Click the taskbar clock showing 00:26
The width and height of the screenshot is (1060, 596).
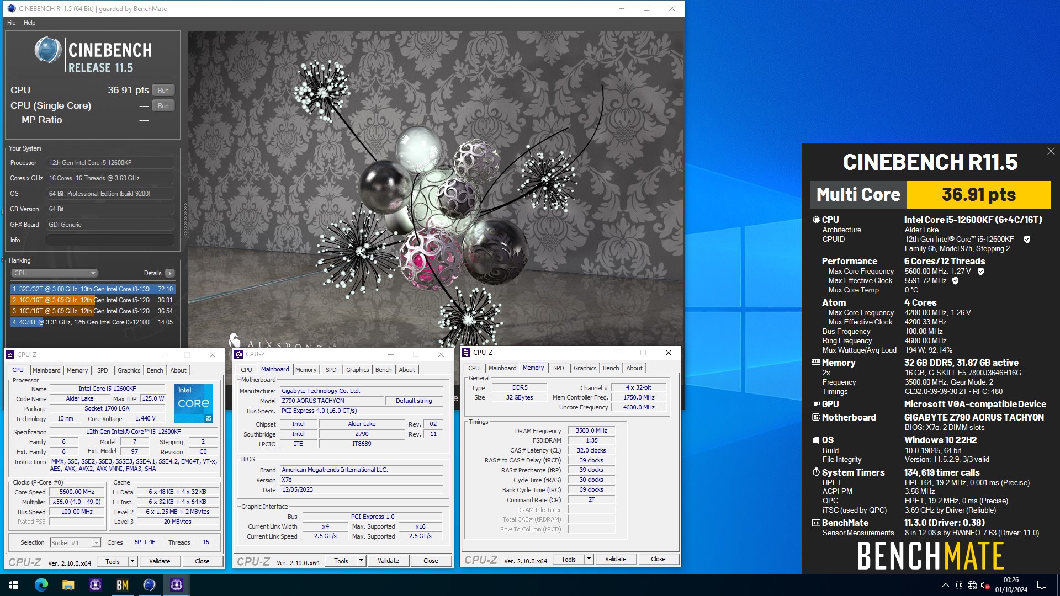coord(1011,585)
